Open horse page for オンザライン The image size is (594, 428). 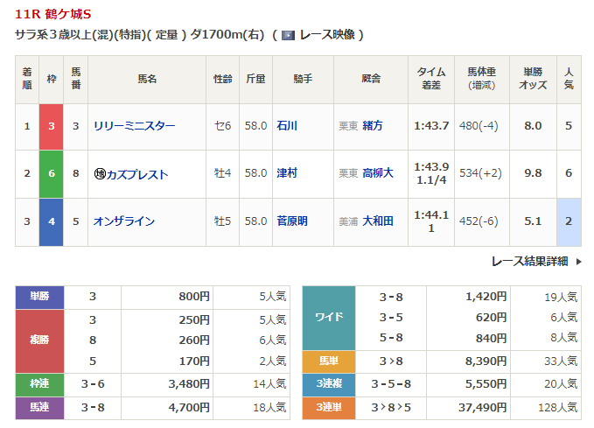(x=124, y=221)
